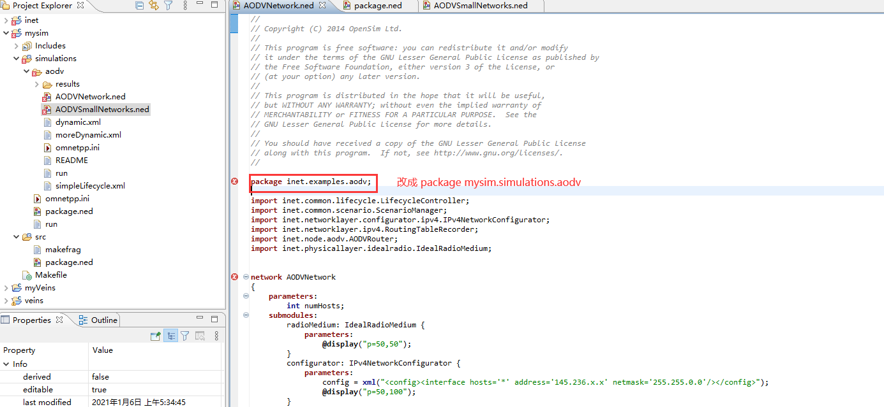Click AODVSmallNetworks.ned file icon in tree
Screen dimensions: 884x407
coord(47,110)
